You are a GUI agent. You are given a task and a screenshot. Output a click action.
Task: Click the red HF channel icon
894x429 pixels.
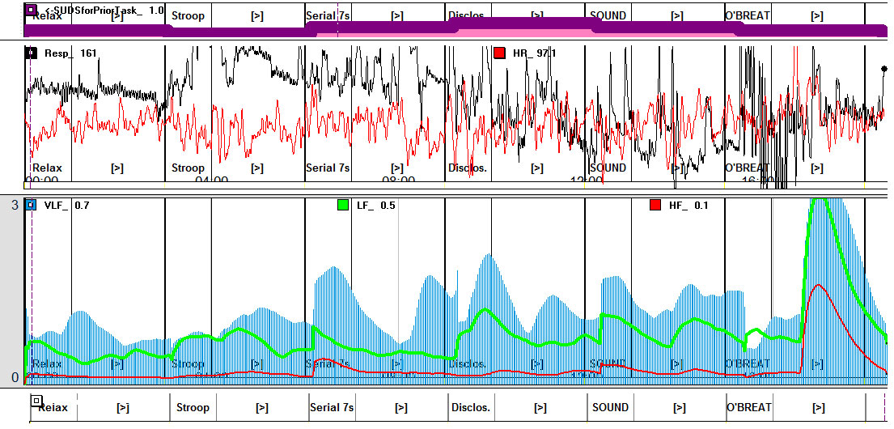tap(655, 206)
